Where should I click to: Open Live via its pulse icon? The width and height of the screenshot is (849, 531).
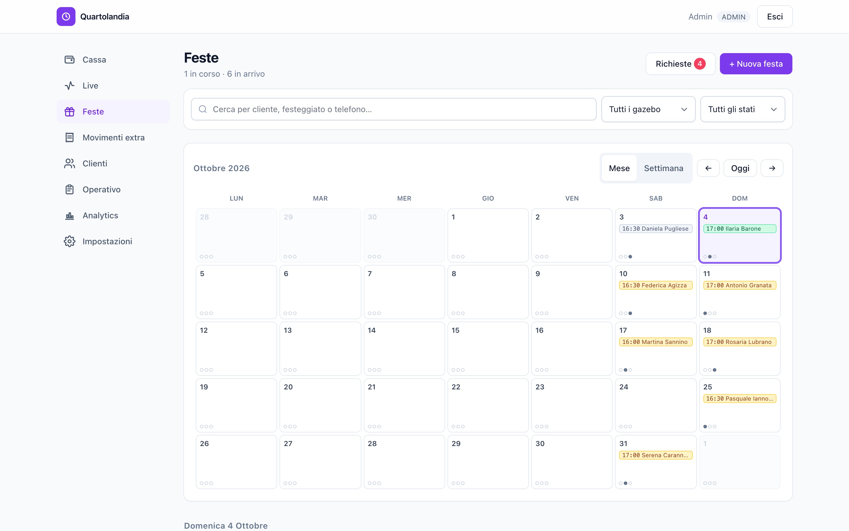click(70, 86)
